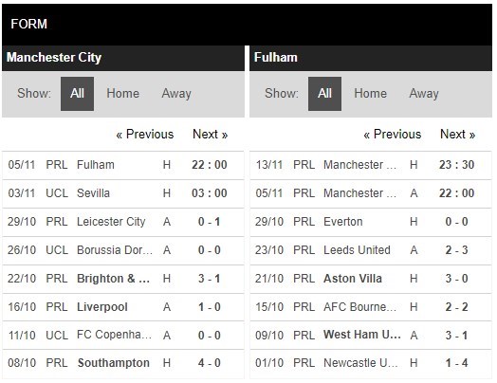Image resolution: width=497 pixels, height=383 pixels.
Task: Switch Manchester City form to Home
Action: coord(122,94)
